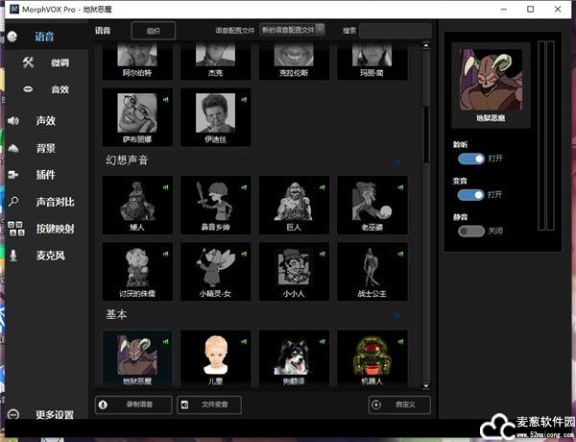Turn off the 聆听 listen switch
The height and width of the screenshot is (442, 576).
click(471, 159)
